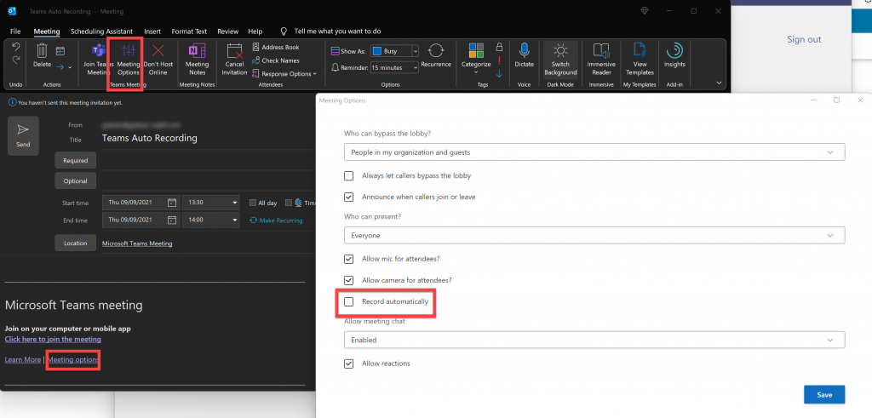Click the Tell me lightbulb search
The height and width of the screenshot is (418, 872).
pyautogui.click(x=284, y=31)
